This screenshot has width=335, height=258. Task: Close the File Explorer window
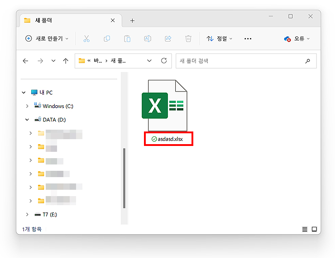pos(311,16)
